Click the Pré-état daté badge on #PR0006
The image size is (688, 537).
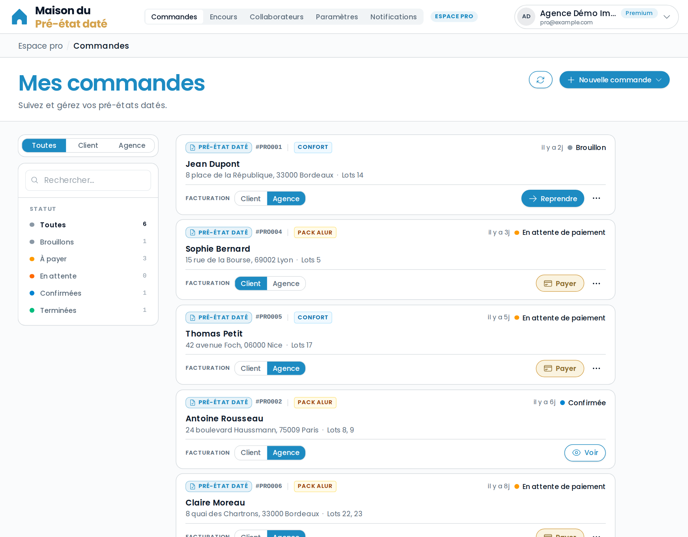point(219,486)
